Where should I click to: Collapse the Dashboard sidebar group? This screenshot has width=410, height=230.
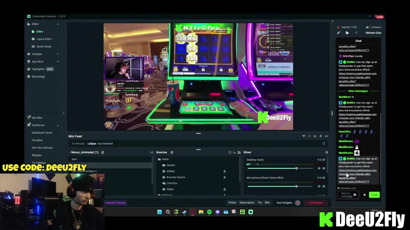tap(58, 125)
